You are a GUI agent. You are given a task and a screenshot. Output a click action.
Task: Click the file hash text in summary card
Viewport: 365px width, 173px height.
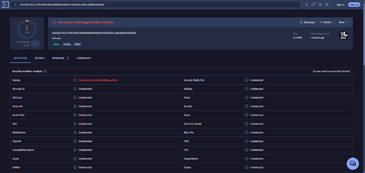tap(94, 33)
